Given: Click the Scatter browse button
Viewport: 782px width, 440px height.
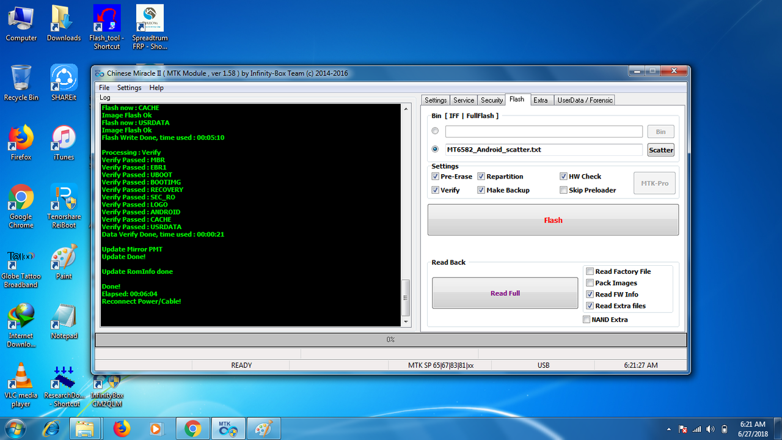Looking at the screenshot, I should pyautogui.click(x=661, y=150).
